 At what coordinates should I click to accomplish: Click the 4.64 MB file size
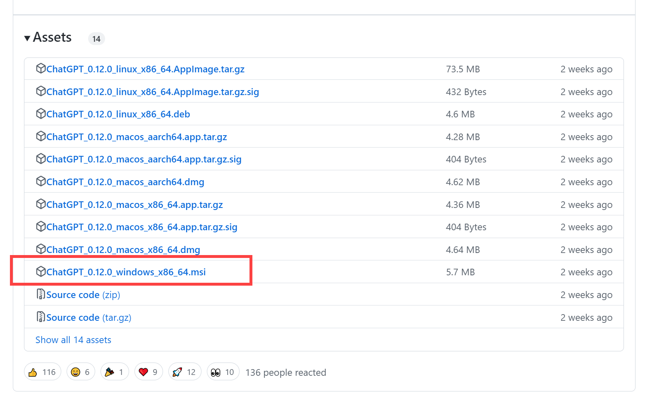pos(463,250)
